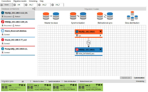Show All migration jobs filter
The width and height of the screenshot is (148, 92).
pos(23,81)
